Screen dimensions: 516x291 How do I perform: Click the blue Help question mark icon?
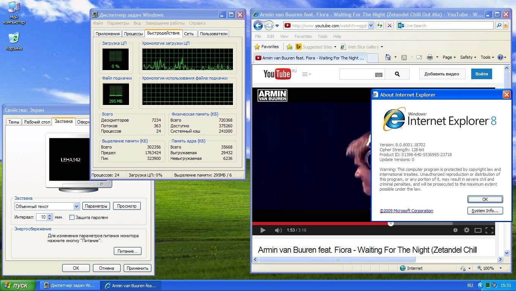click(x=500, y=57)
